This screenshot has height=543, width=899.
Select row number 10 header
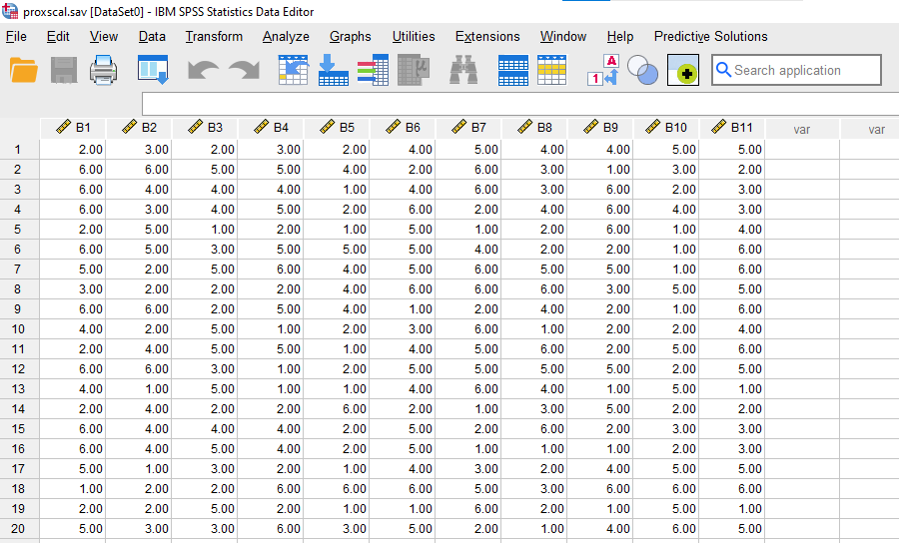click(x=17, y=329)
